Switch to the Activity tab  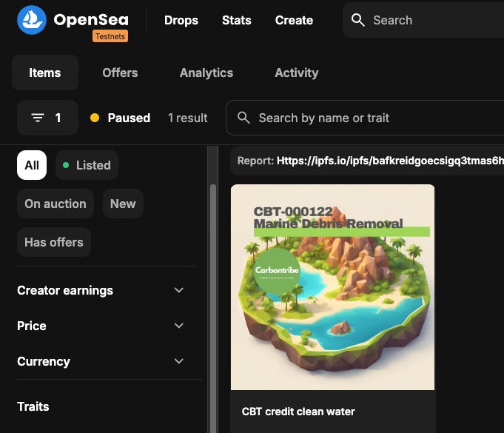click(x=296, y=73)
